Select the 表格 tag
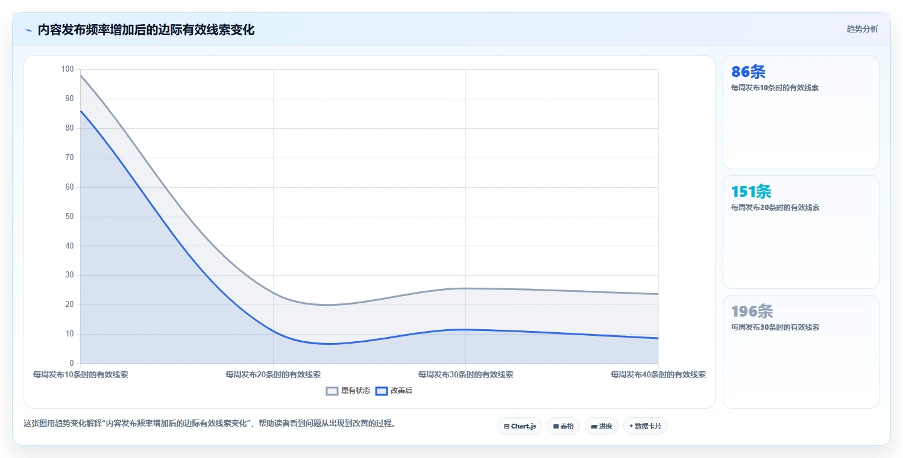The image size is (903, 458). coord(563,426)
